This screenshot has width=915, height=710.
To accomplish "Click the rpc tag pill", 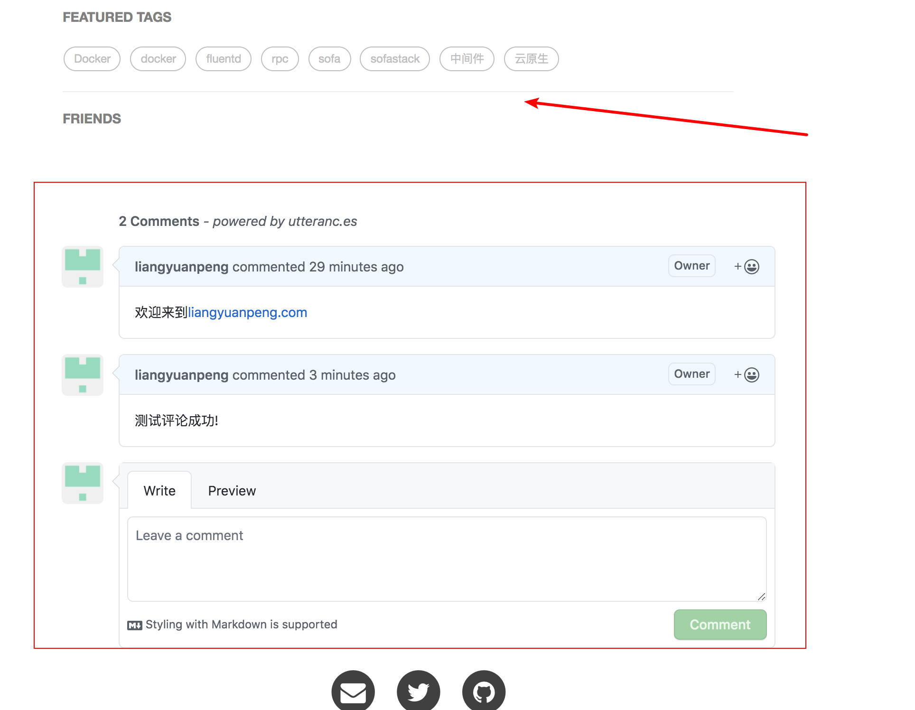I will tap(280, 59).
